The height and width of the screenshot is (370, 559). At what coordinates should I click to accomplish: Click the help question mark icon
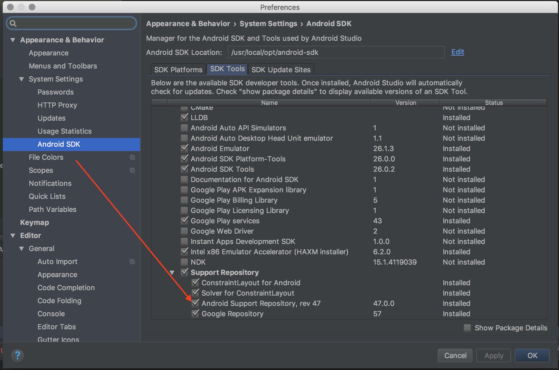click(x=18, y=355)
